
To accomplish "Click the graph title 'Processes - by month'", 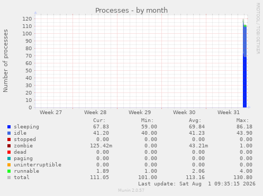I will [x=131, y=11].
